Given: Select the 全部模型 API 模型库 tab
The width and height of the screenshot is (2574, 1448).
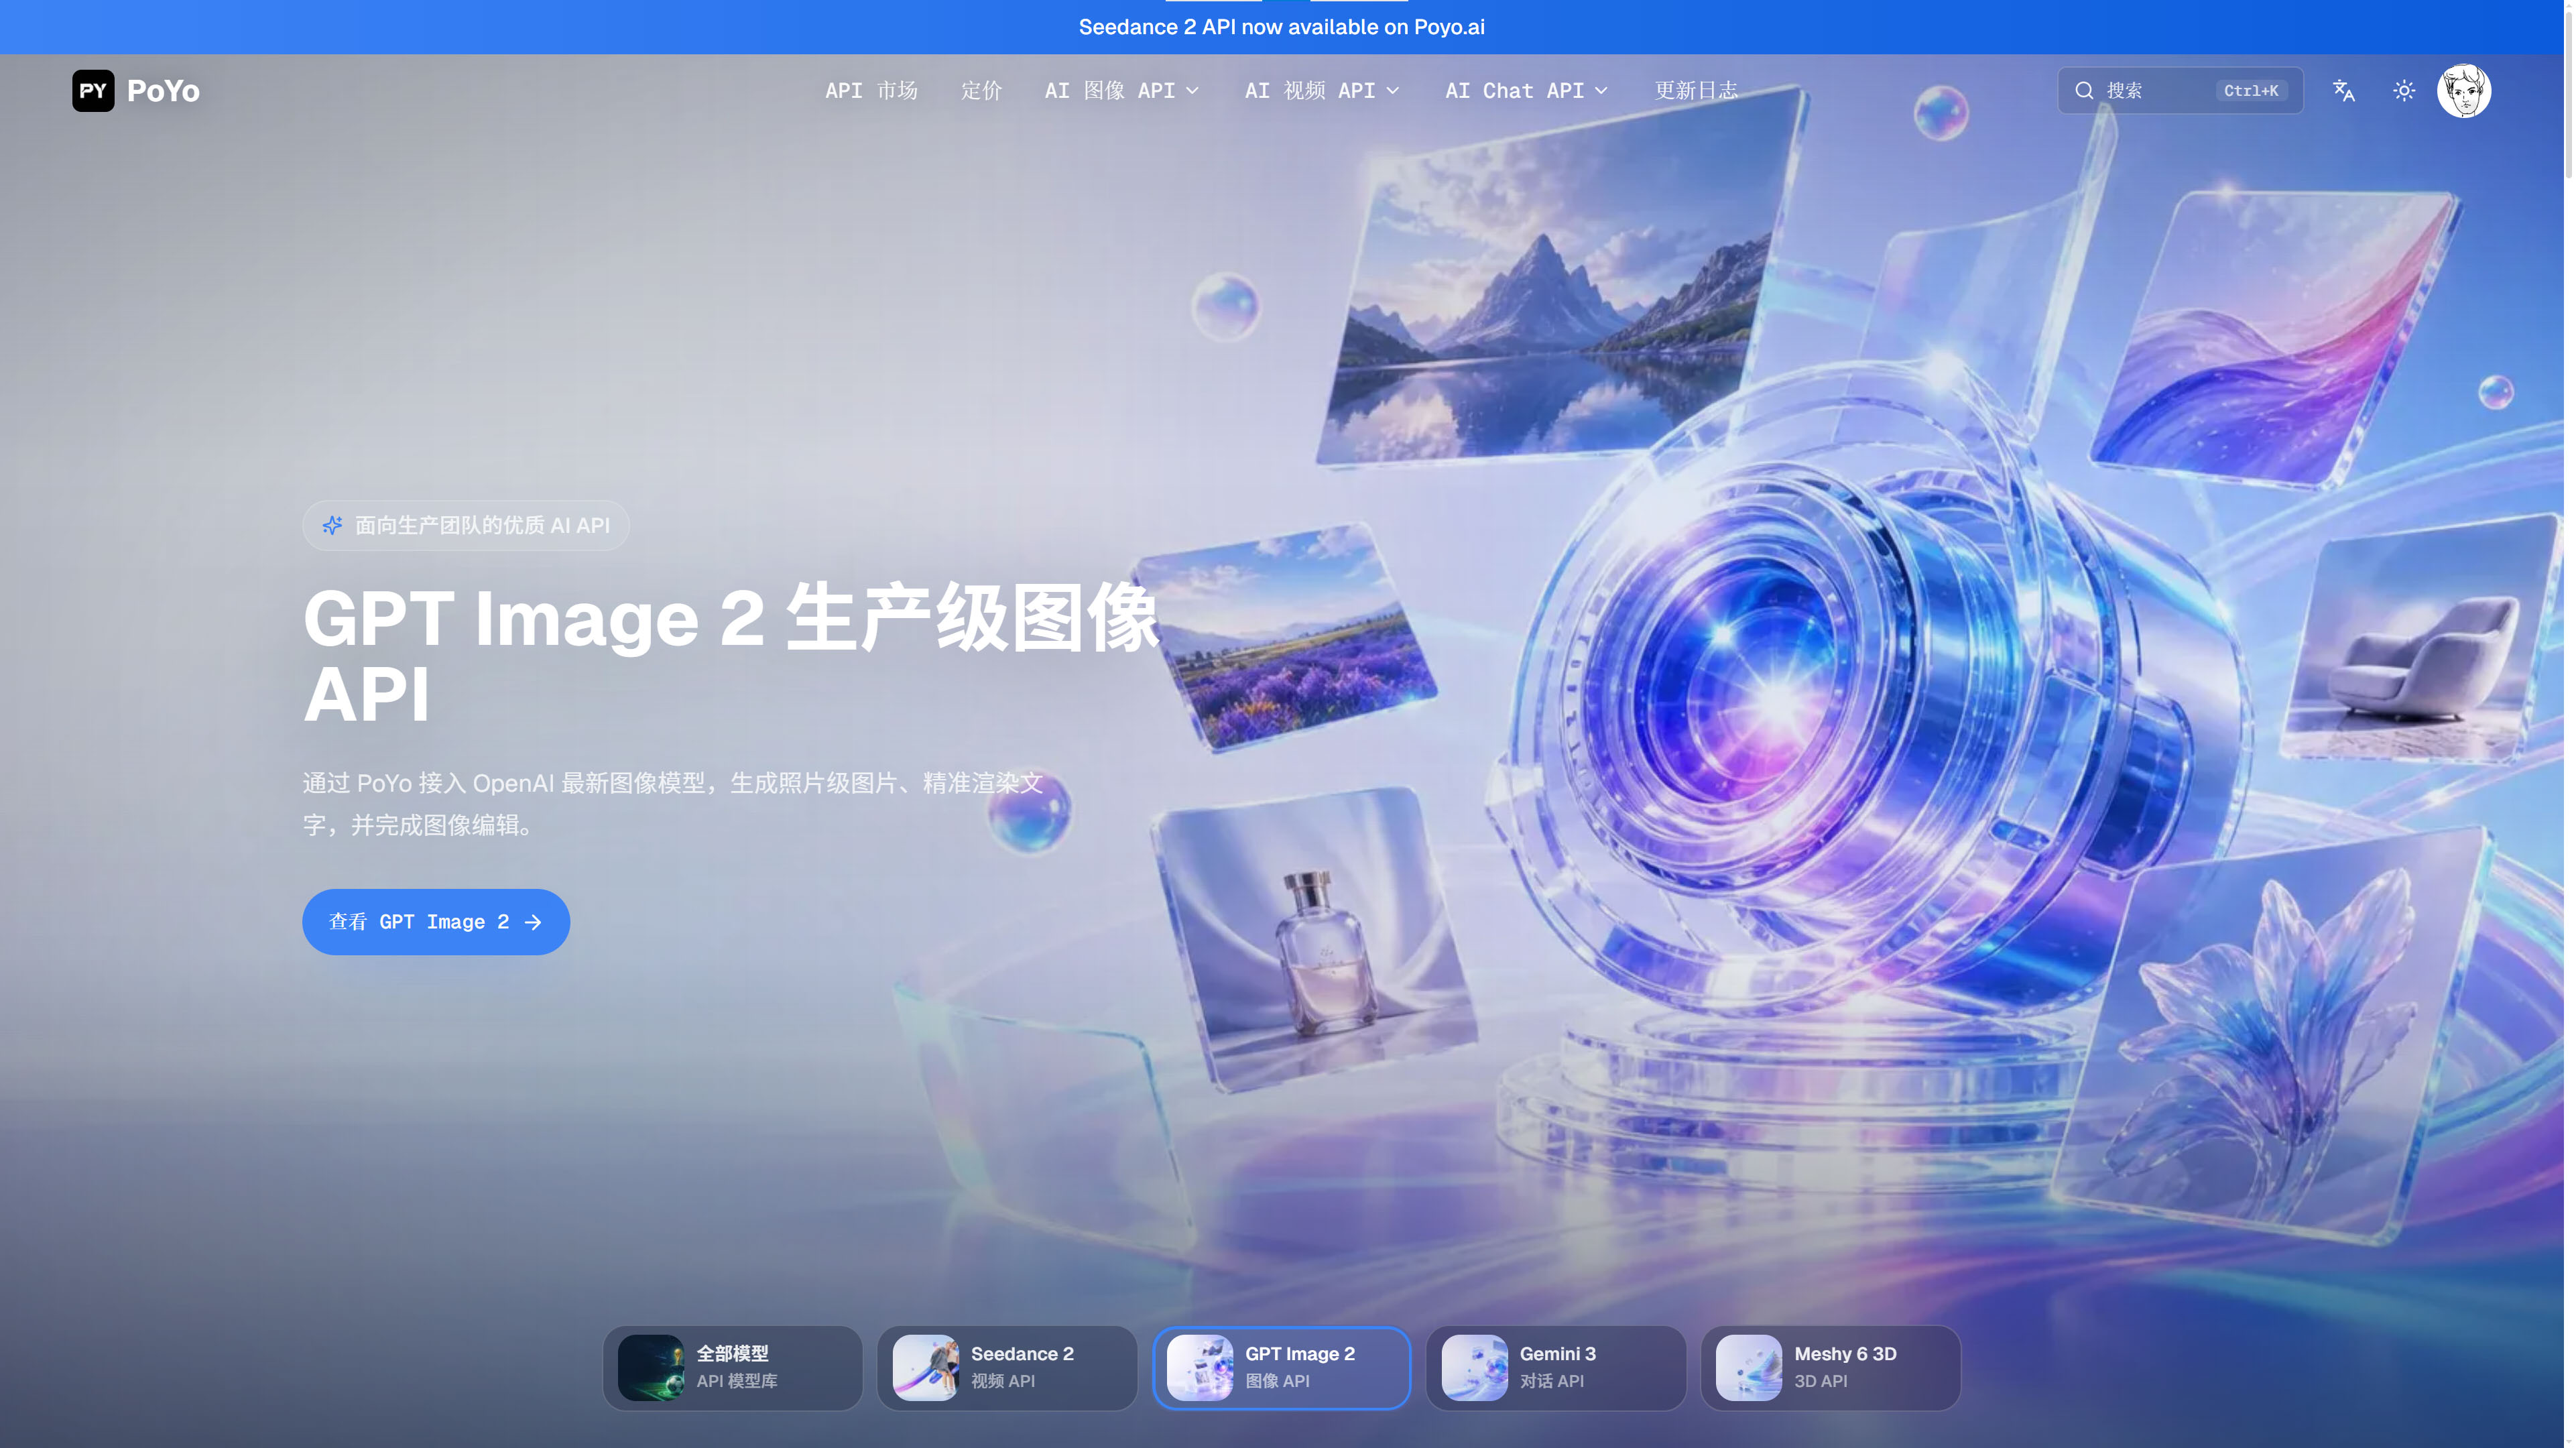Looking at the screenshot, I should [733, 1367].
